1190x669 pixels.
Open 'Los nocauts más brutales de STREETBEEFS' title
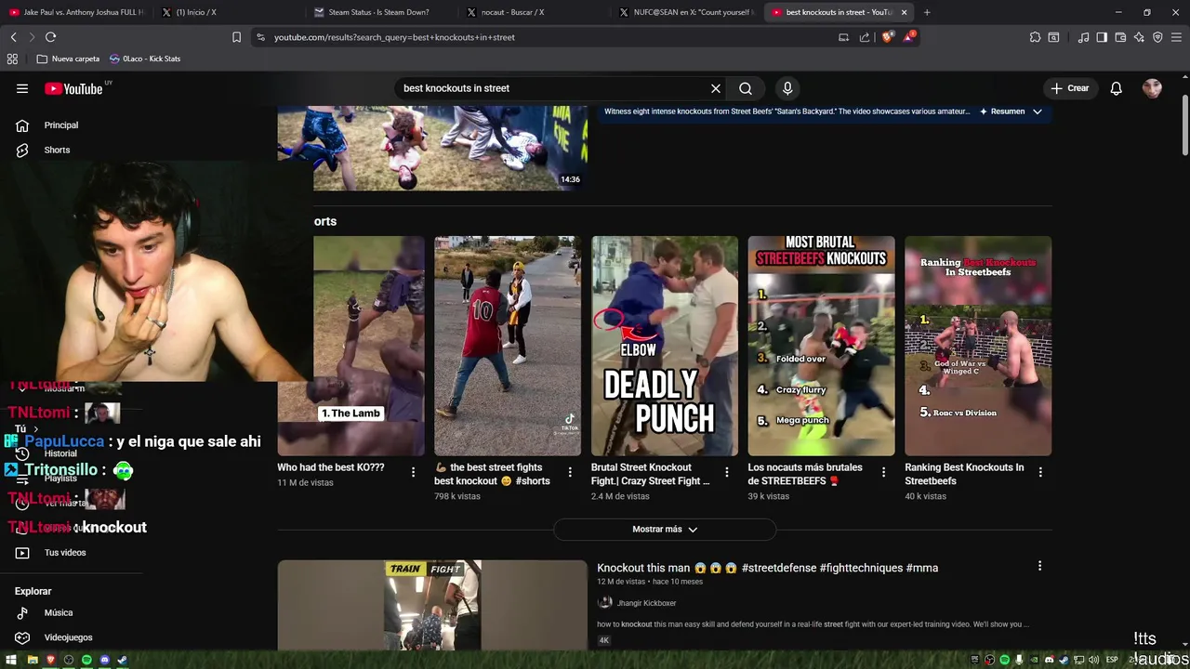tap(805, 474)
